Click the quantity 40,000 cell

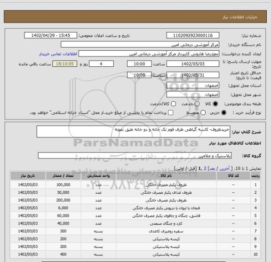click(63, 223)
